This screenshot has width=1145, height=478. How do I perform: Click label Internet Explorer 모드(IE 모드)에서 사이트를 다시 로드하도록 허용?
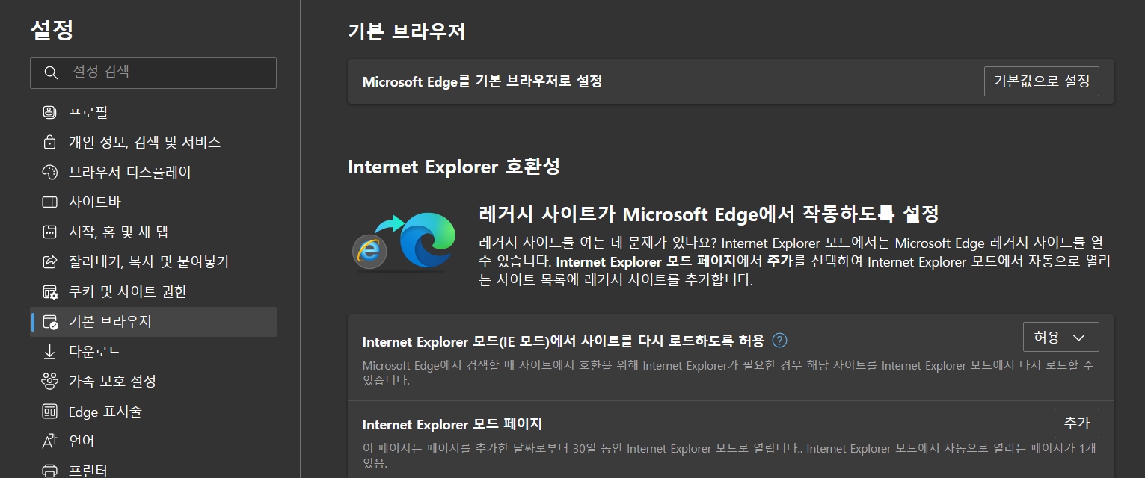pos(563,341)
